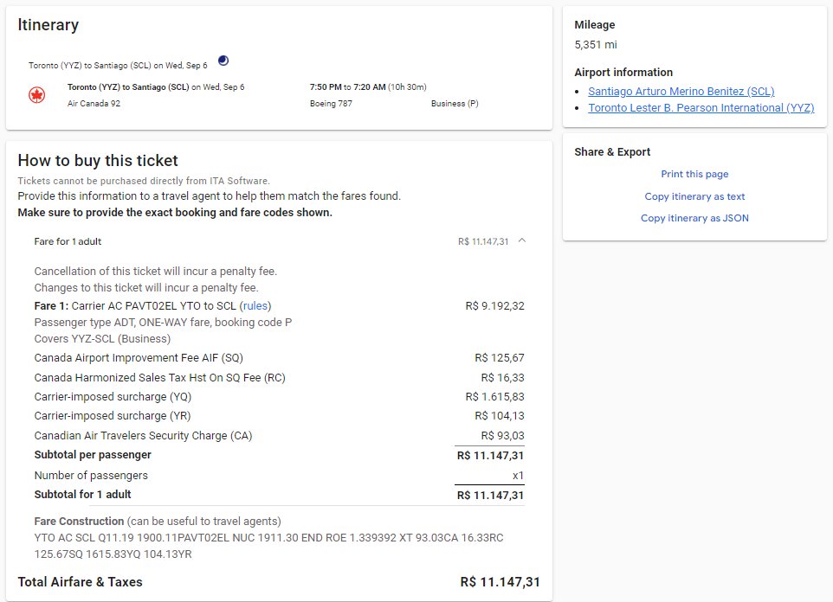Click Carrier-imposed surcharge (YQ) label

(x=113, y=396)
